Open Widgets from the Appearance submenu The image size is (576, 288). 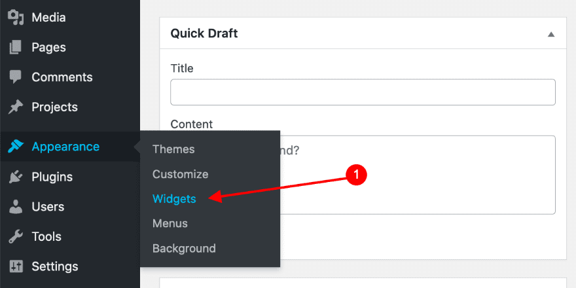(174, 199)
